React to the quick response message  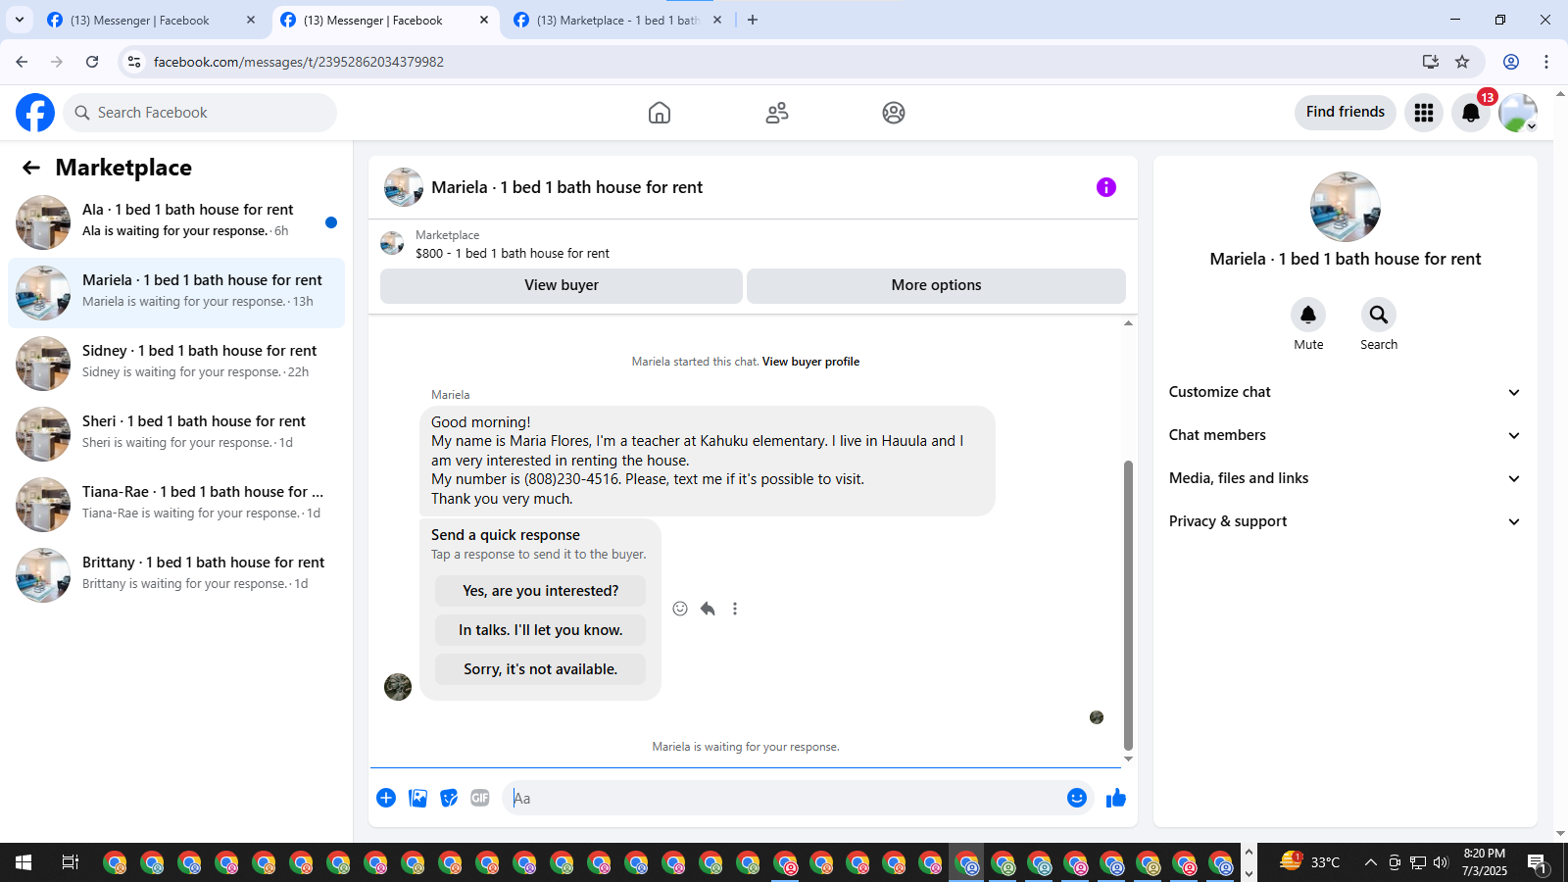click(680, 609)
